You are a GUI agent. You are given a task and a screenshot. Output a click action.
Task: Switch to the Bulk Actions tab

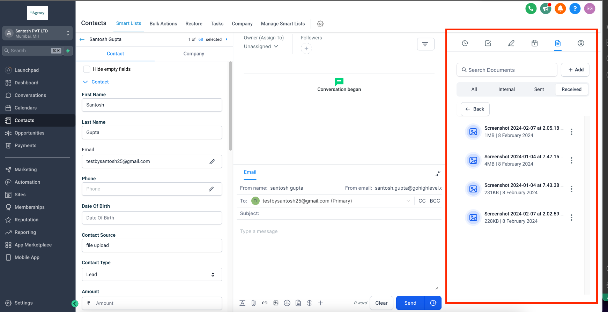[163, 24]
